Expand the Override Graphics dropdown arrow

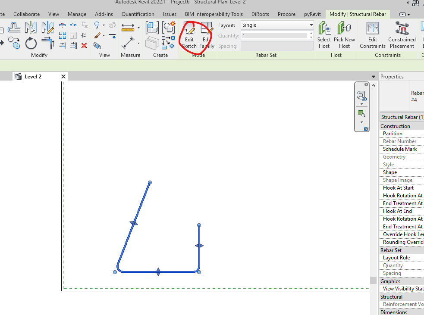tap(104, 35)
